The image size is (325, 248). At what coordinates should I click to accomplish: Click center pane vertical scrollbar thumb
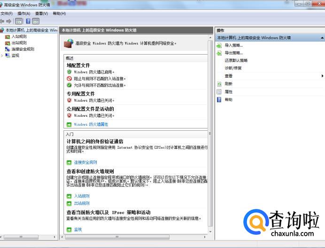coord(210,133)
